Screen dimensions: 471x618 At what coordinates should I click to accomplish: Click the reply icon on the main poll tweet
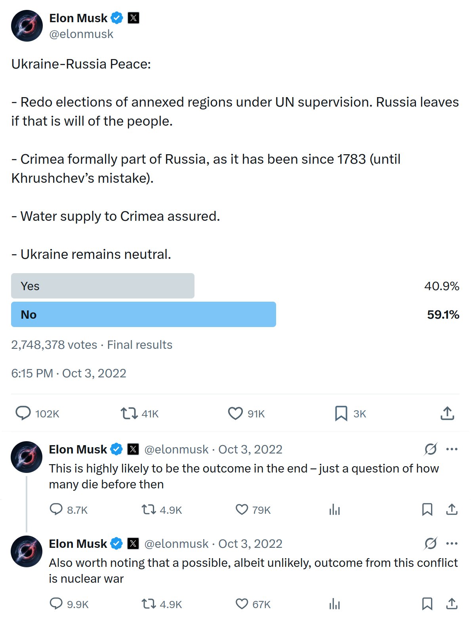[23, 413]
